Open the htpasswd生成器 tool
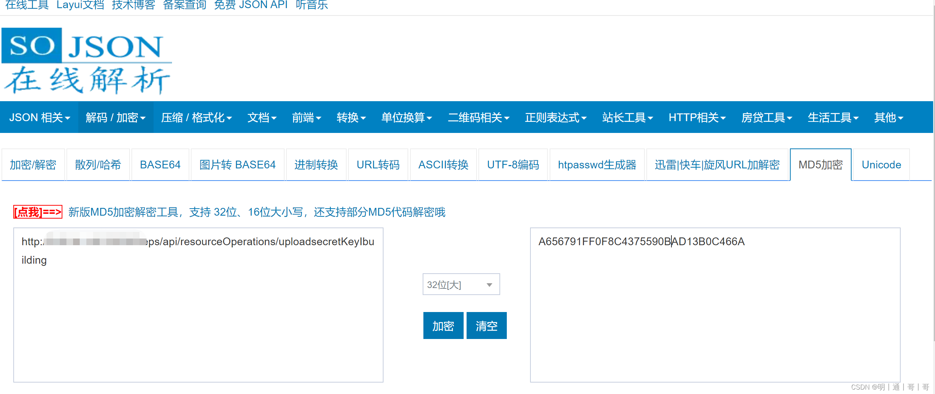The height and width of the screenshot is (394, 935). click(x=597, y=165)
